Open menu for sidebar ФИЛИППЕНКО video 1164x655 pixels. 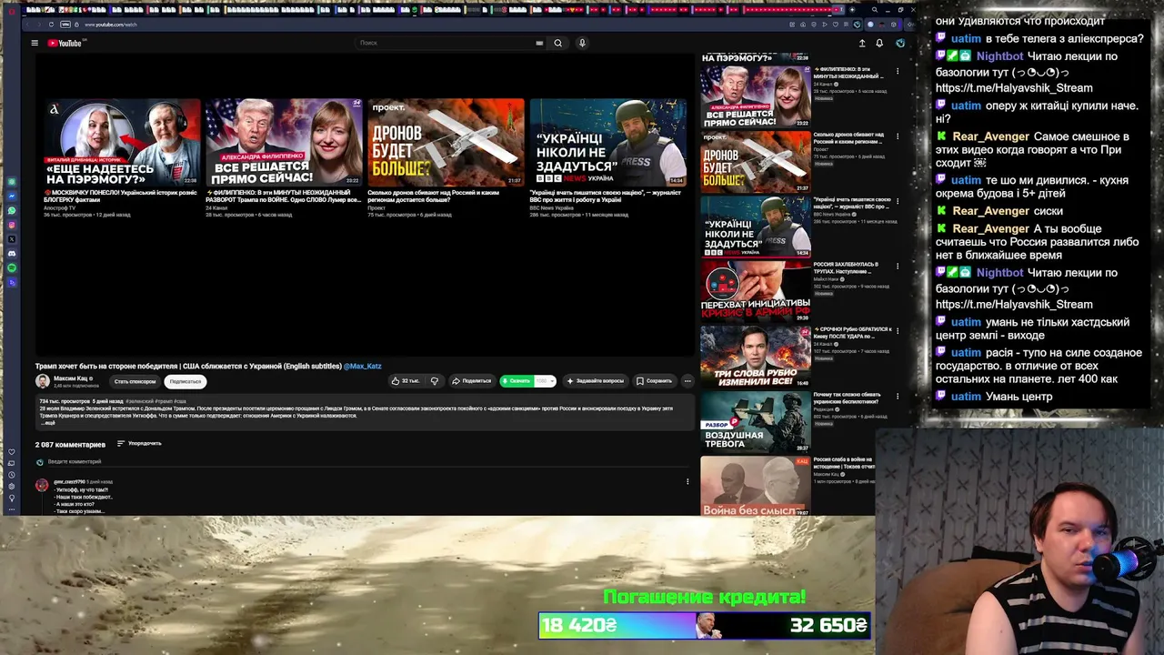point(898,71)
